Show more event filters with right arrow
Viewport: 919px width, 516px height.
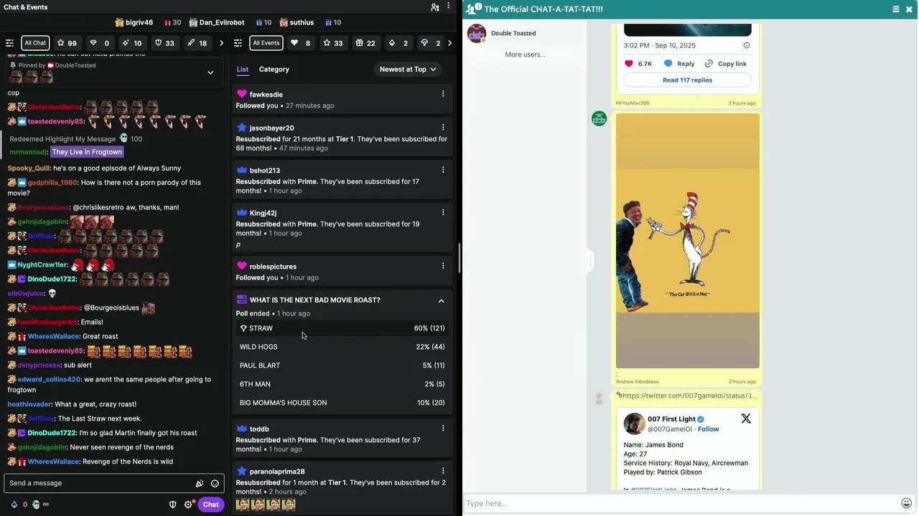pos(449,43)
